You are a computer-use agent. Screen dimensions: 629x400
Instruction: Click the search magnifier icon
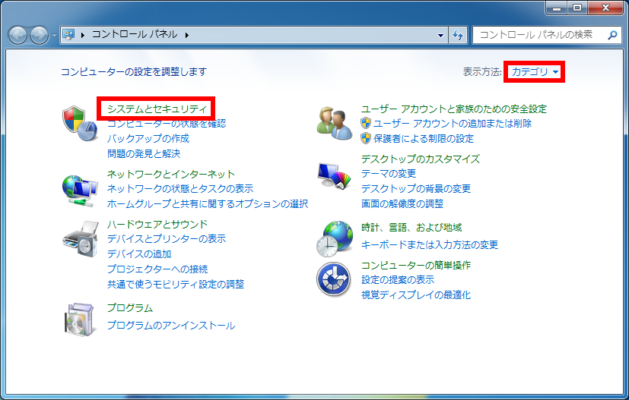pos(612,35)
